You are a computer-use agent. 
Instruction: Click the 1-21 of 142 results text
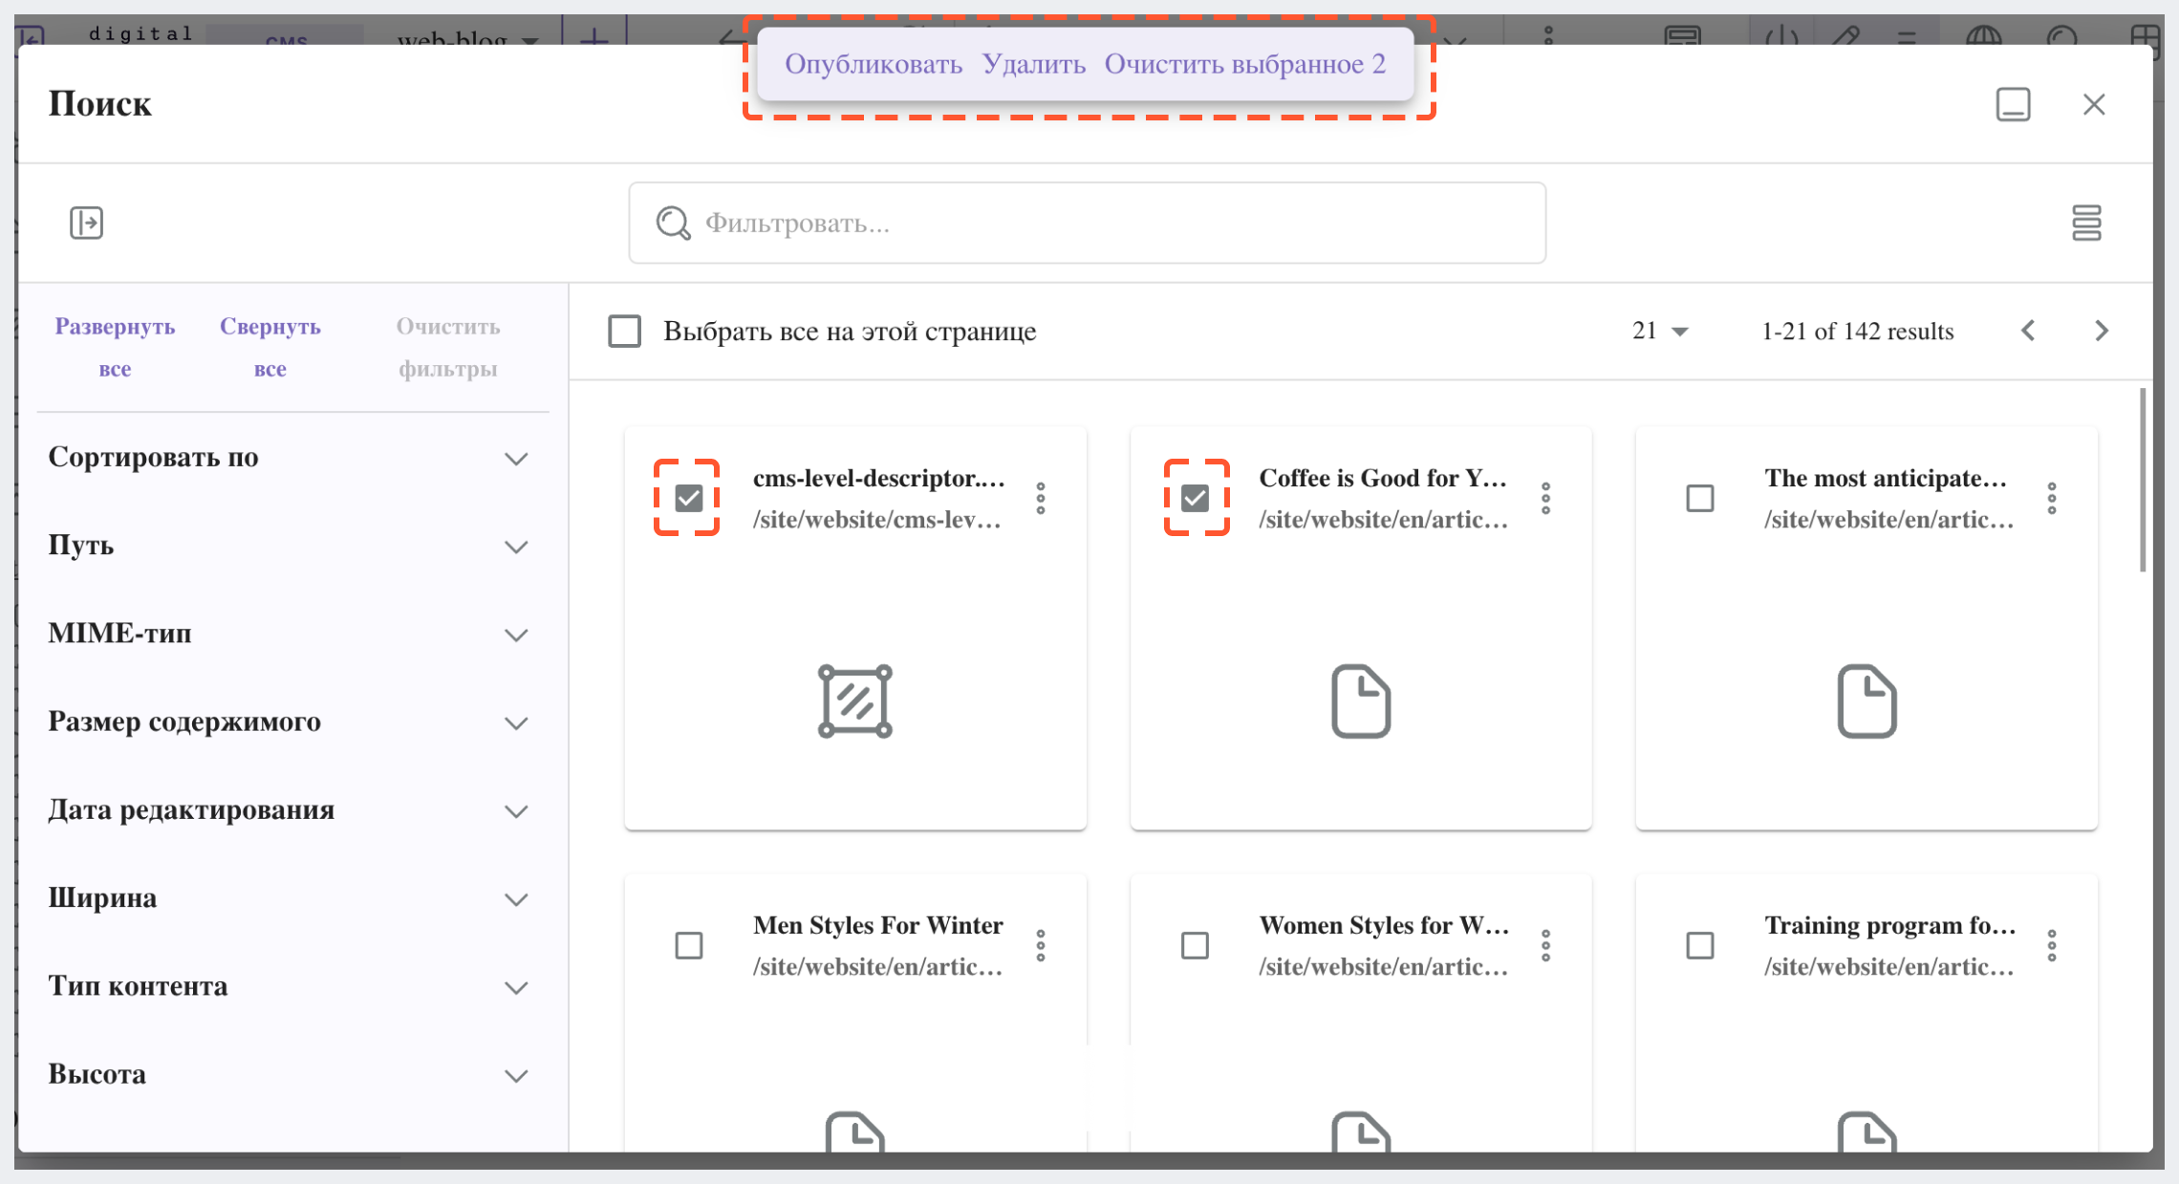click(x=1857, y=331)
